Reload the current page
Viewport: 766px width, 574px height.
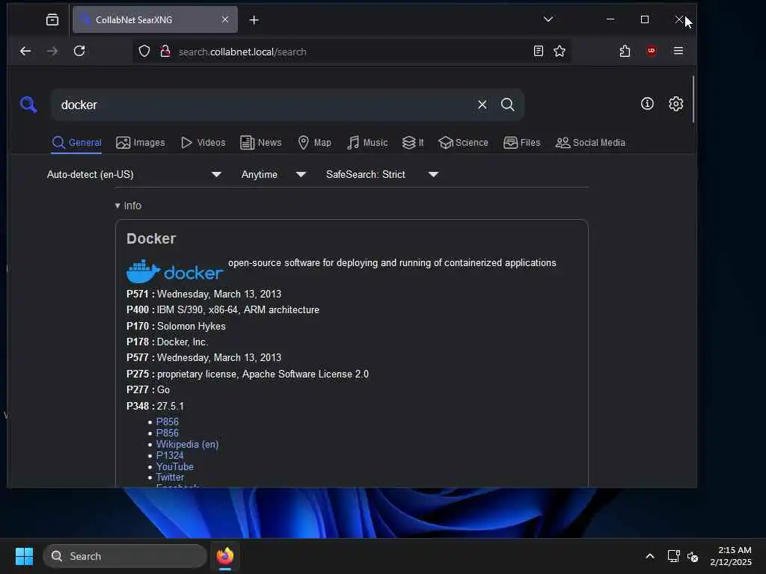point(79,51)
